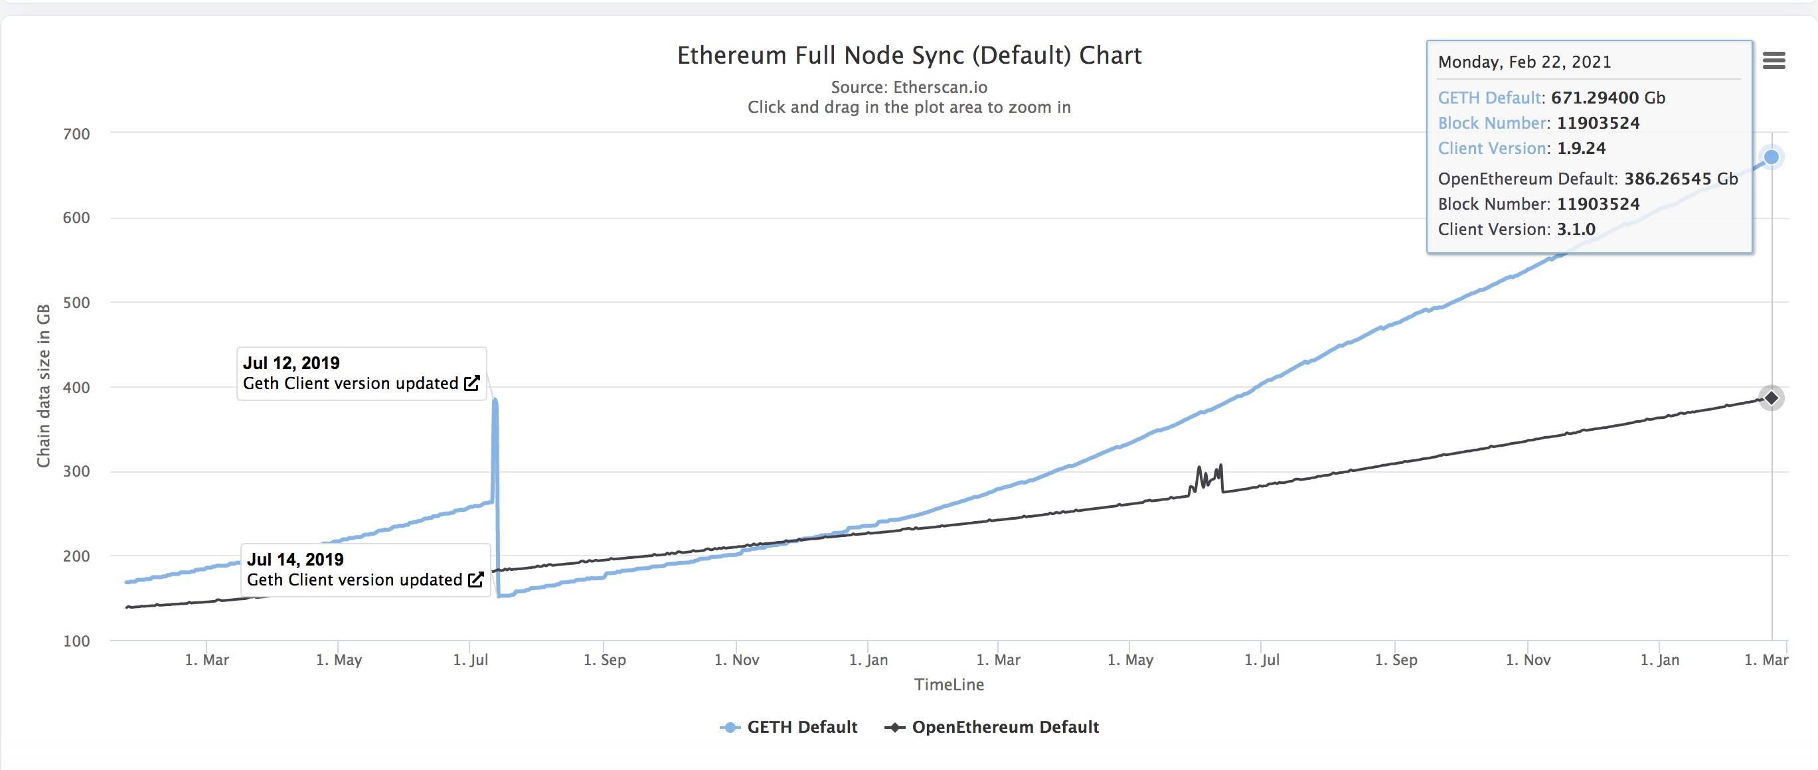This screenshot has height=770, width=1818.
Task: Click the peak of the GETH spike near 400 GB
Action: [495, 401]
